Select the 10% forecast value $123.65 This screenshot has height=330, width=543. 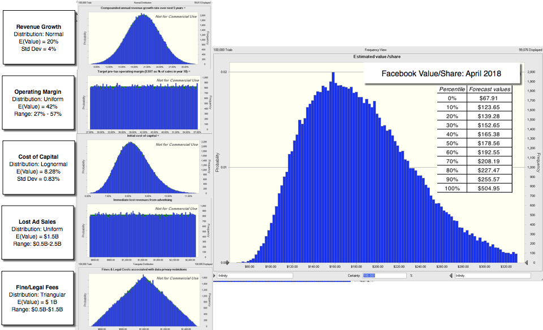(489, 107)
